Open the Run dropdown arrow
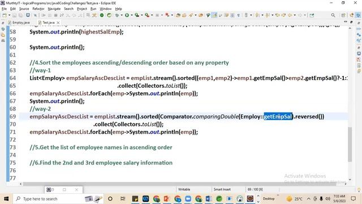This screenshot has height=204, width=362. 132,15
